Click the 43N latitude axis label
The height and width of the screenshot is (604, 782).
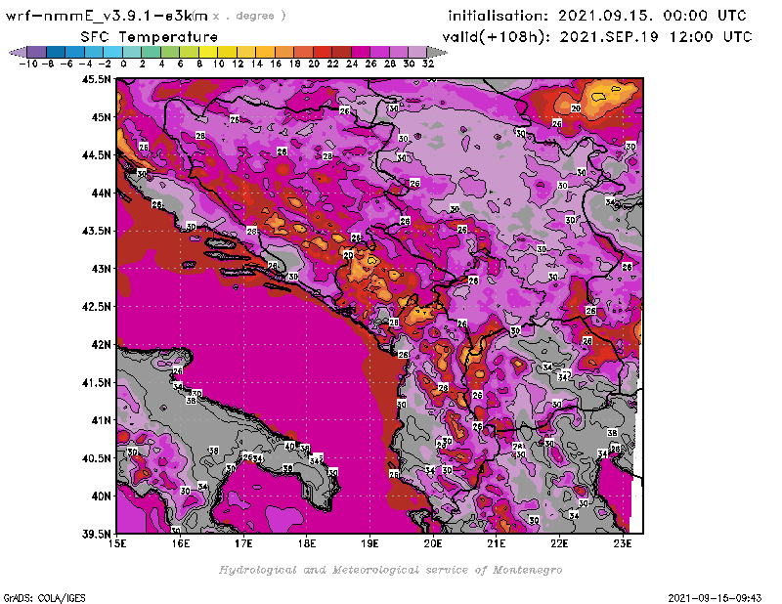coord(101,269)
